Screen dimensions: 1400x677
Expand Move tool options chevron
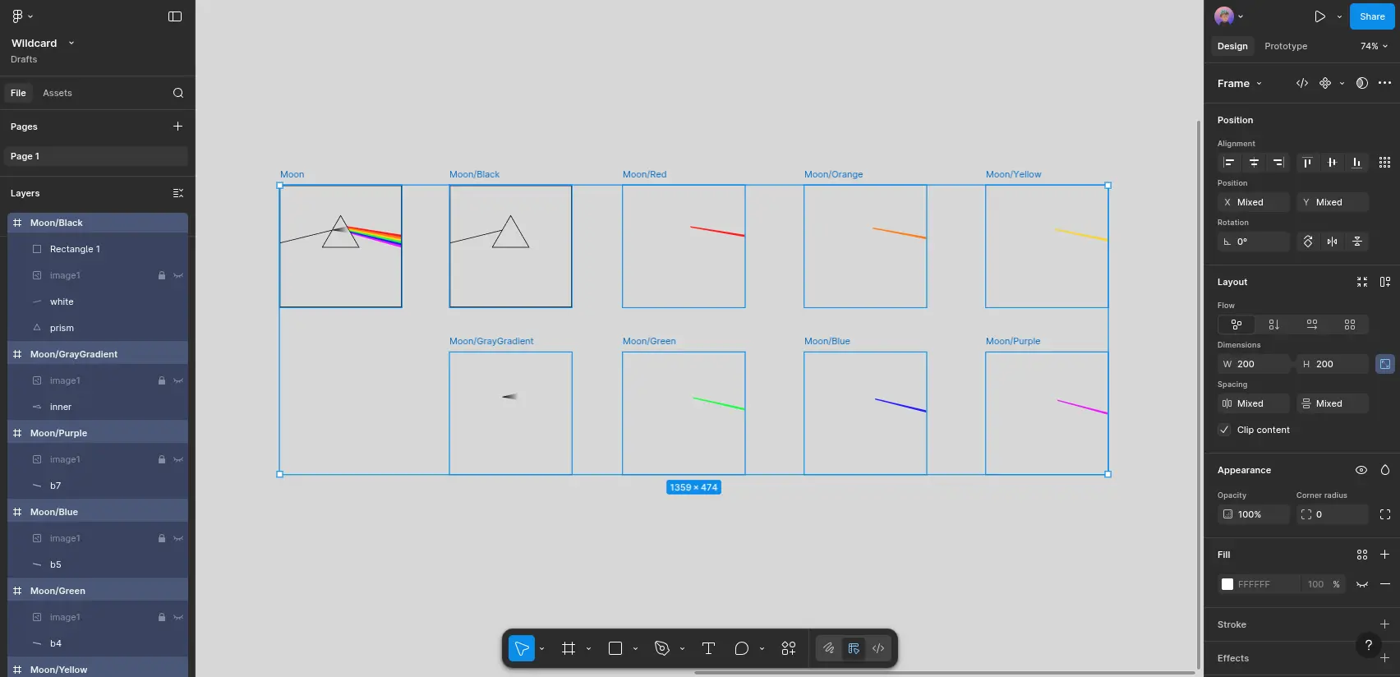pyautogui.click(x=541, y=649)
